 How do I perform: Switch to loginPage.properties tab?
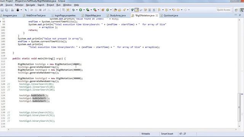point(65,16)
